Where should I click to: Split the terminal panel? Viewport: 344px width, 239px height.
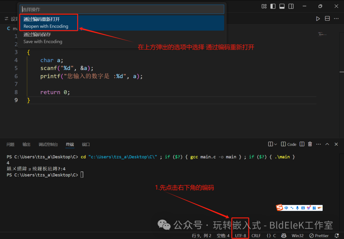[302, 144]
